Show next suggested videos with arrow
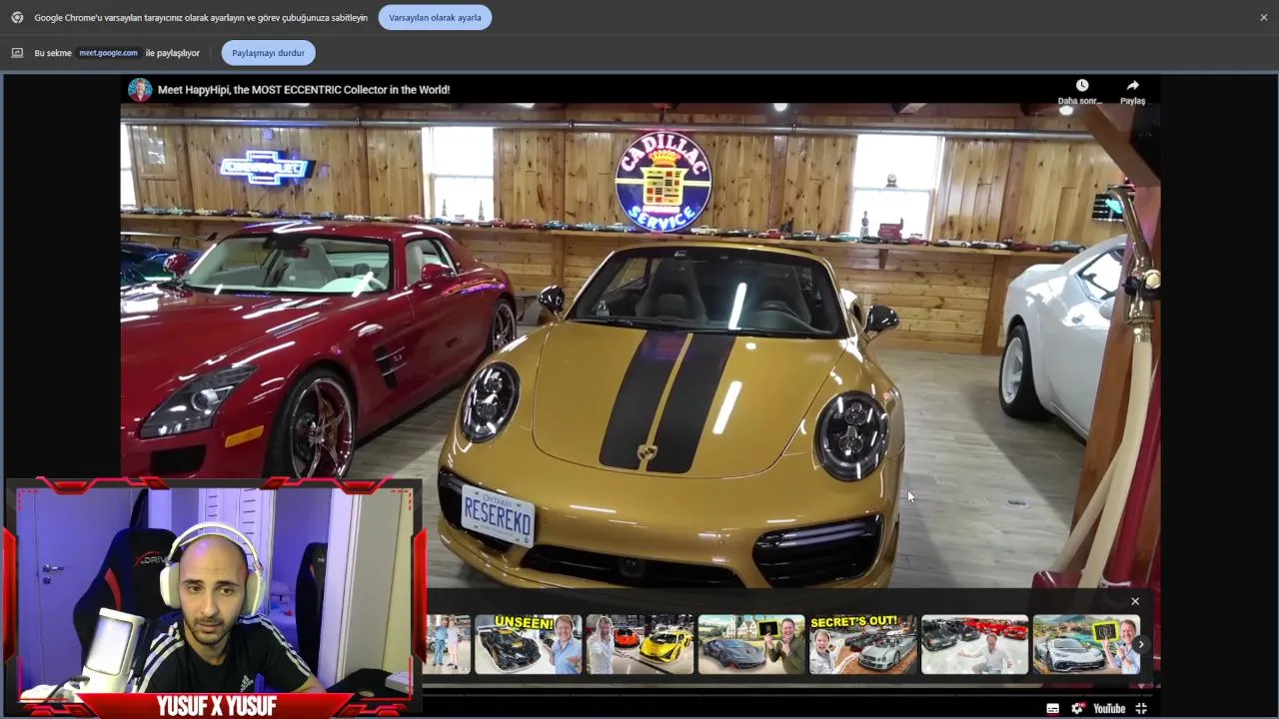This screenshot has height=719, width=1279. tap(1140, 644)
